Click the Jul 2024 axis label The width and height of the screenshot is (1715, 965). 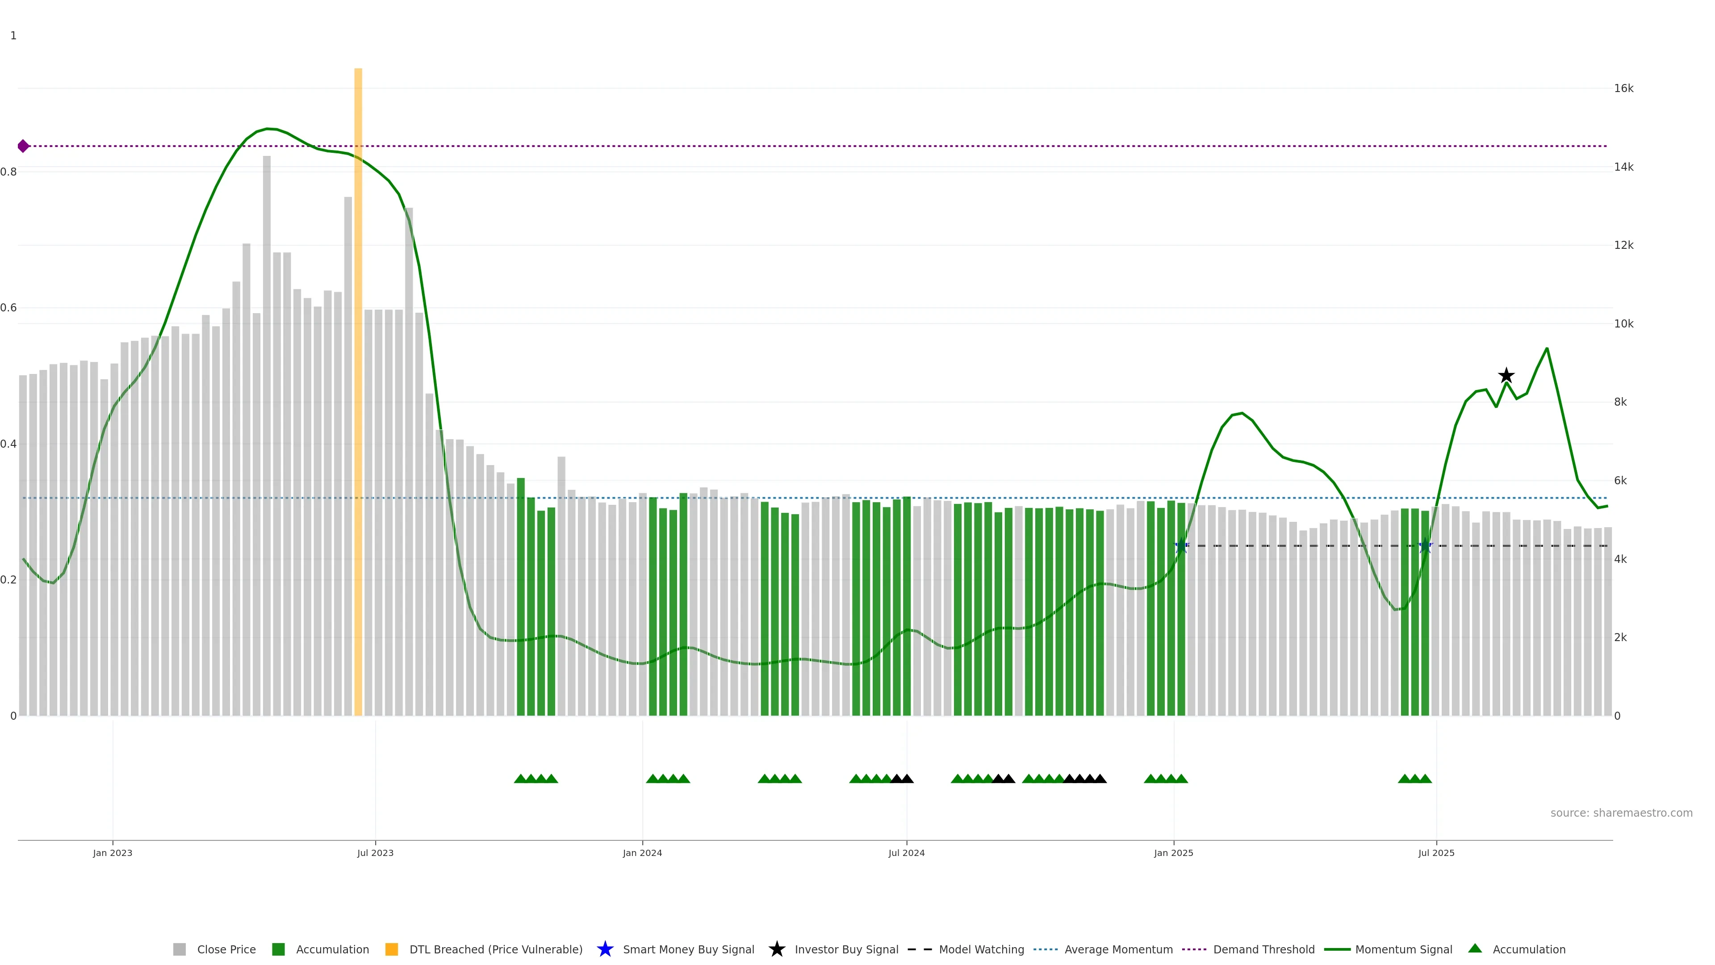click(906, 853)
